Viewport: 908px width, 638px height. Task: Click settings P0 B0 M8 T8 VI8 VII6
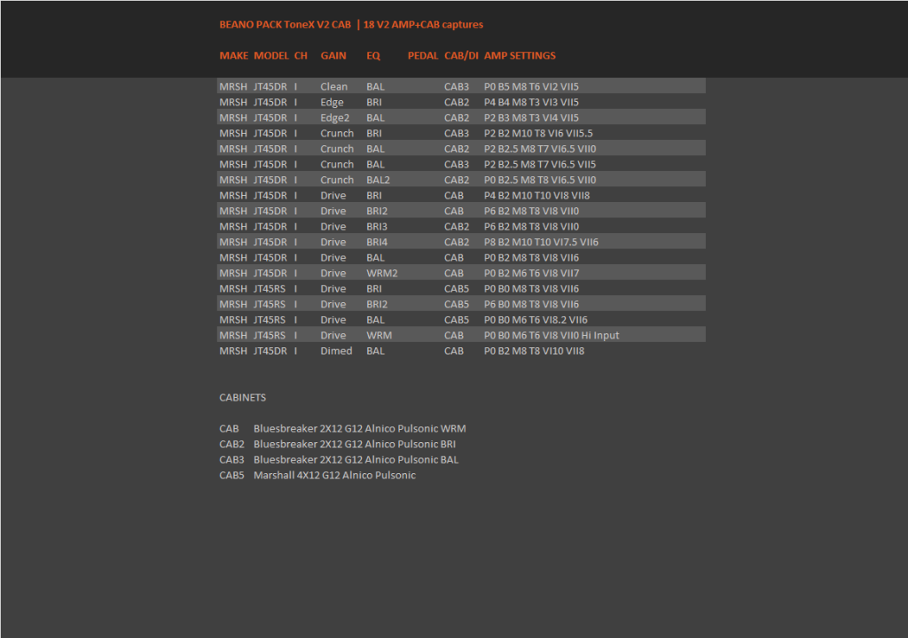click(x=531, y=289)
